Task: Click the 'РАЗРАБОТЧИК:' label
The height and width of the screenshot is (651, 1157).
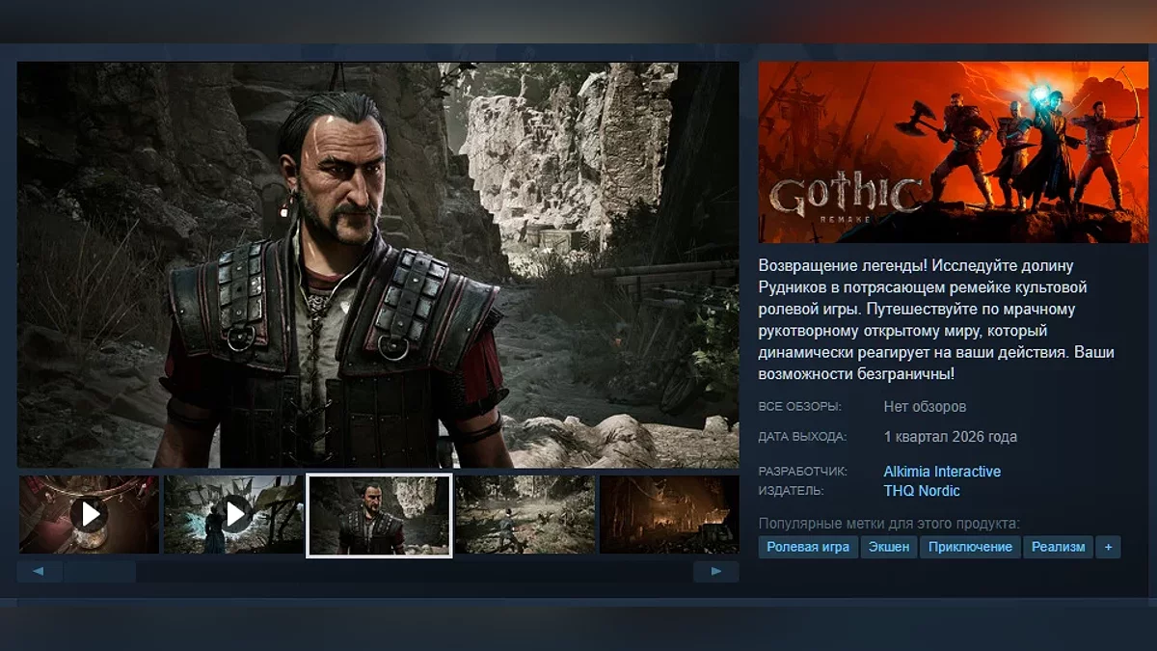Action: pos(802,472)
